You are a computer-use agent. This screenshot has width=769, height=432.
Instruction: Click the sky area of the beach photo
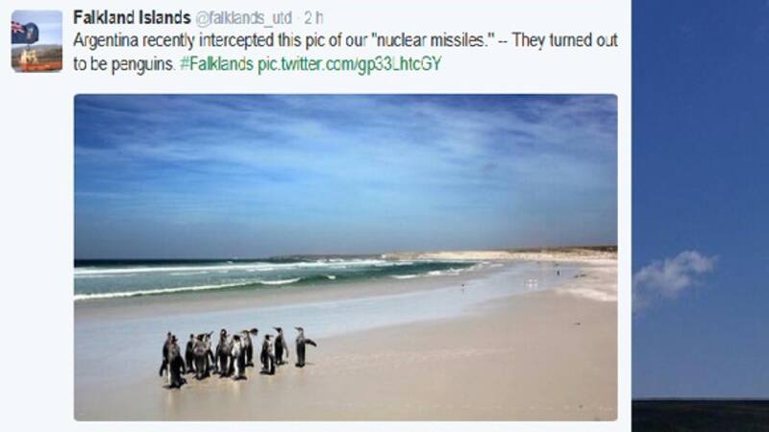tap(345, 172)
